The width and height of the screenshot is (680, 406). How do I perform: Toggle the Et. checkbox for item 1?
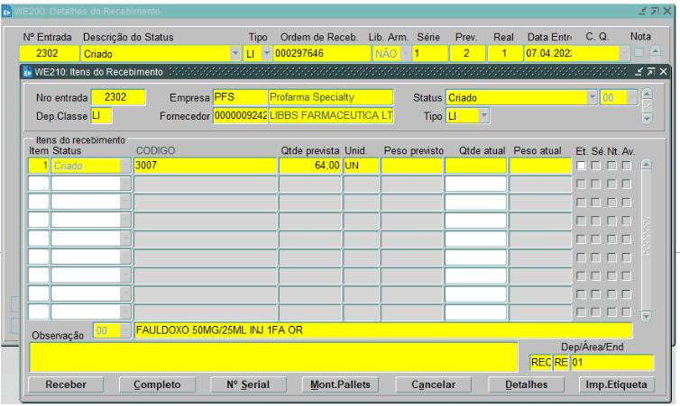coord(581,166)
